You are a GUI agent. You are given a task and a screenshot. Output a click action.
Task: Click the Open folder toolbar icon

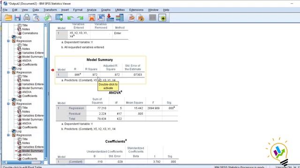(x=8, y=18)
